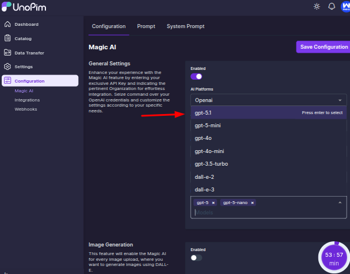This screenshot has height=274, width=350.
Task: Open Catalog in the sidebar
Action: [23, 39]
